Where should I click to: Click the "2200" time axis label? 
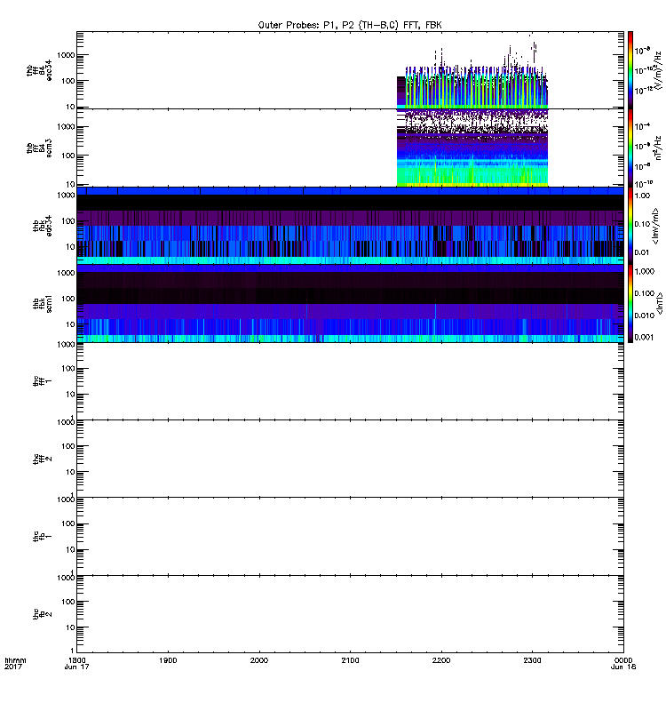click(441, 660)
